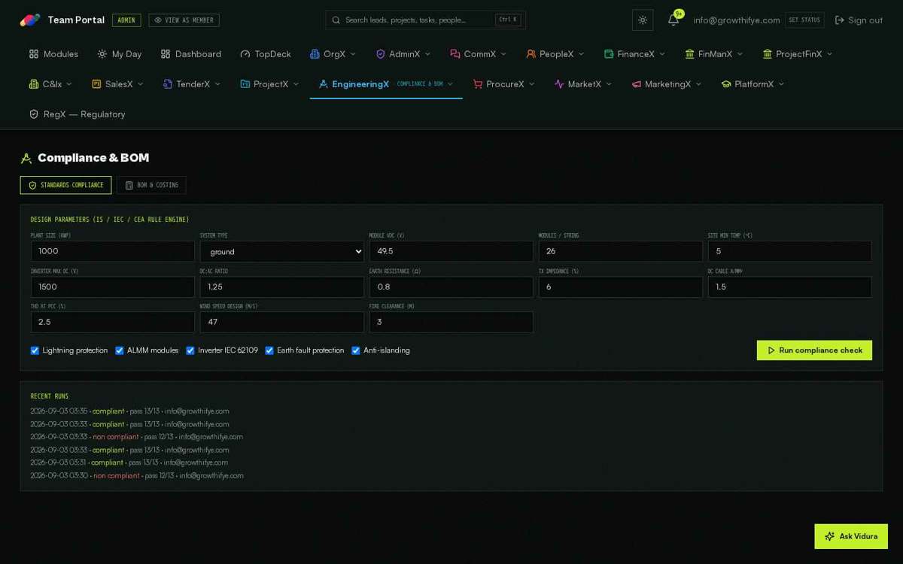
Task: Click the recent run at 2026-09-03 03:30
Action: (137, 476)
